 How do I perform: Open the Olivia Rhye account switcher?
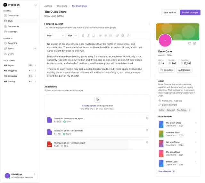click(x=34, y=174)
